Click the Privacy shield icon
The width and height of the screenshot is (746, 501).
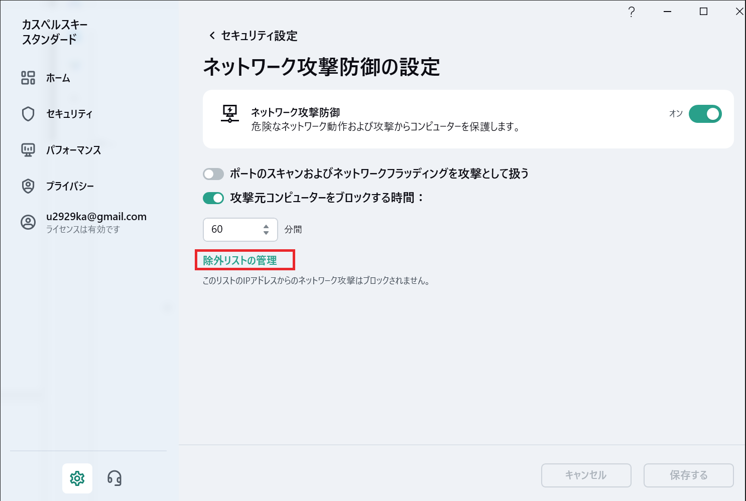(x=28, y=186)
